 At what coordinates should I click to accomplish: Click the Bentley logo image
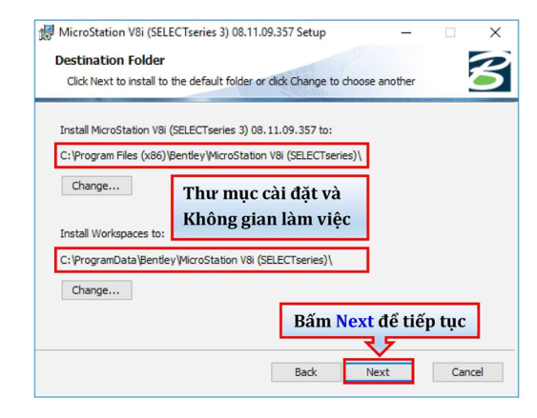pos(489,71)
